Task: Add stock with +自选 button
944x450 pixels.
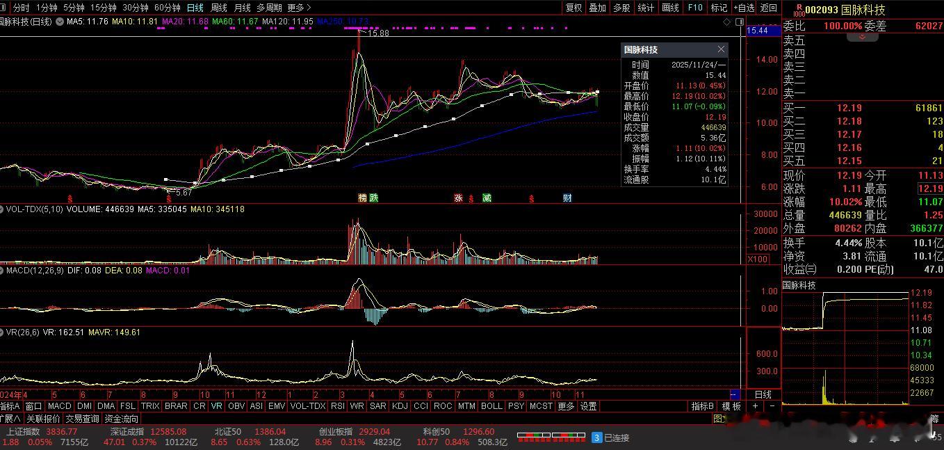Action: (x=744, y=8)
